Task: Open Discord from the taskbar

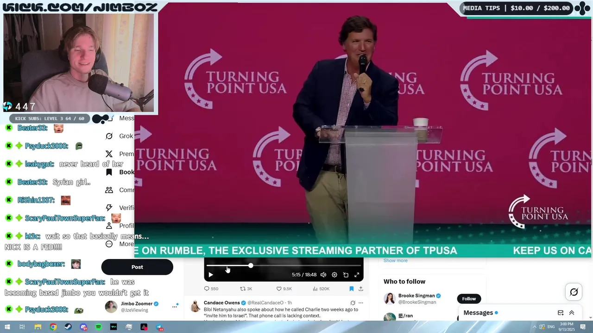Action: (x=83, y=327)
